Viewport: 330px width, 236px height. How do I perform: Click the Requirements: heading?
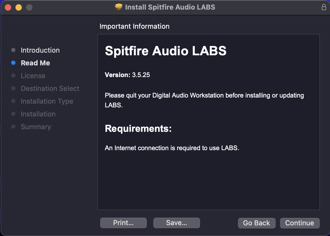[138, 129]
